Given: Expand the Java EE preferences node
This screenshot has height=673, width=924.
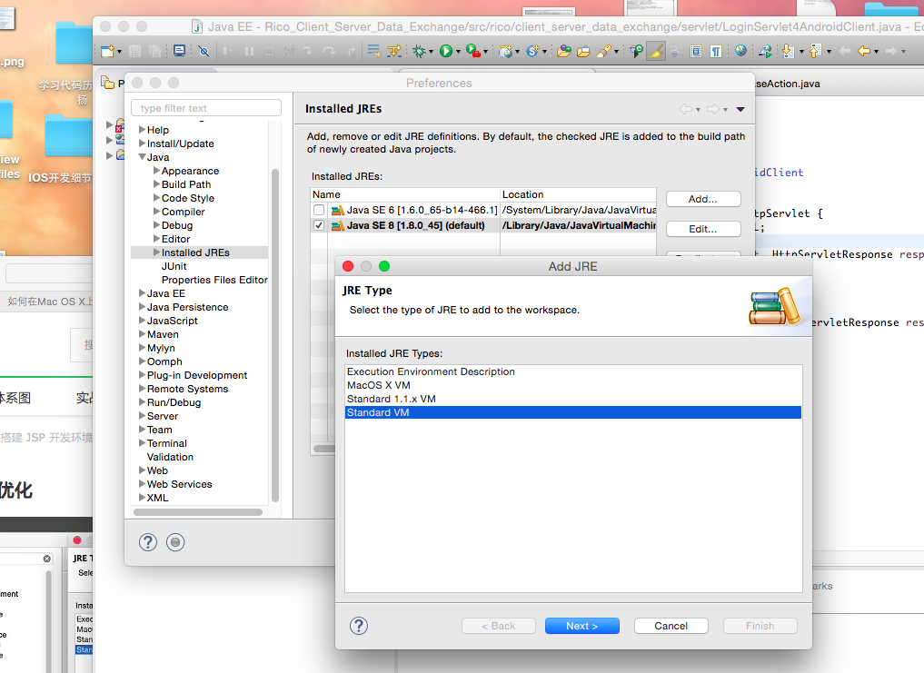Looking at the screenshot, I should click(142, 292).
